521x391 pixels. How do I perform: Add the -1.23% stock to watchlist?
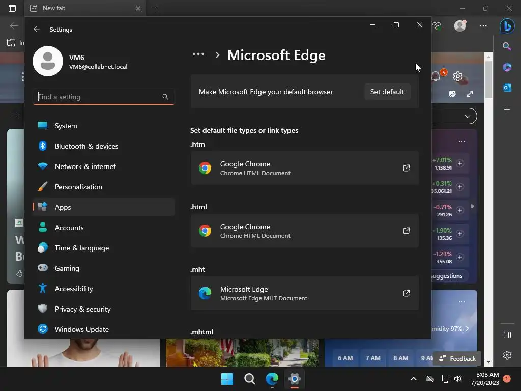coord(460,257)
